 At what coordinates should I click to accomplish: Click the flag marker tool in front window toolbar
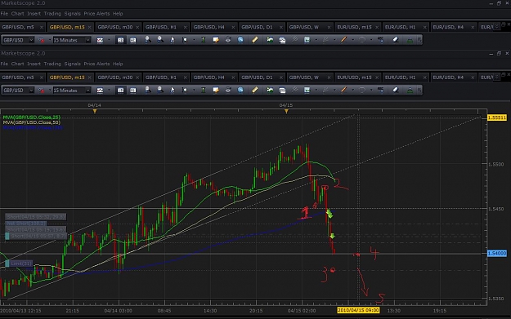click(x=185, y=90)
